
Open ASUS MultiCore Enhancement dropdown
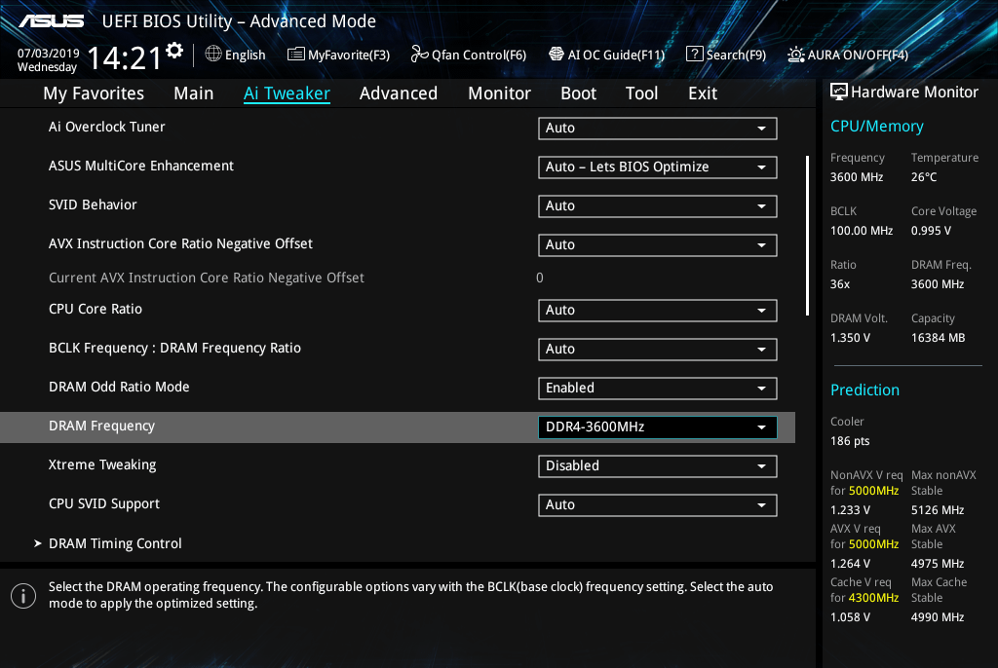[x=658, y=167]
